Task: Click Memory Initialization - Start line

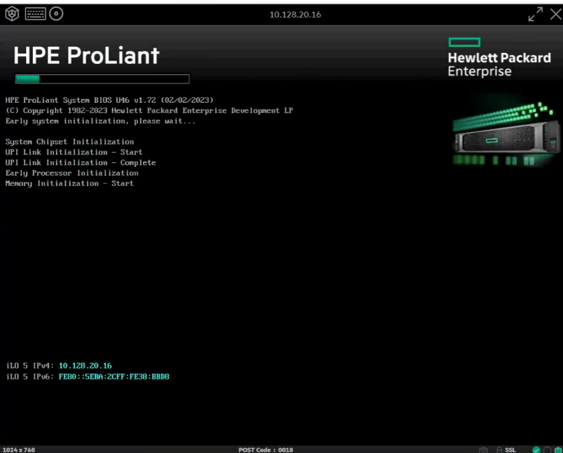Action: click(69, 183)
